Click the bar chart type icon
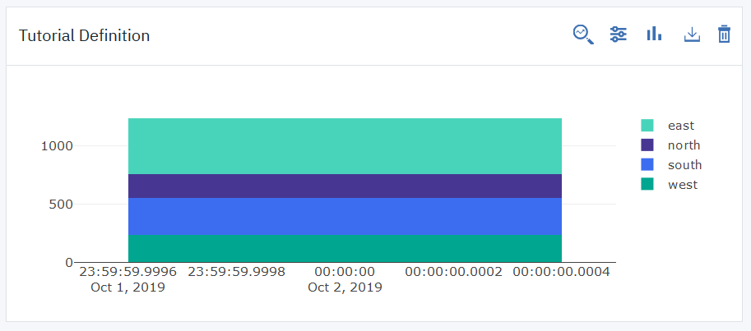751x331 pixels. click(x=655, y=34)
